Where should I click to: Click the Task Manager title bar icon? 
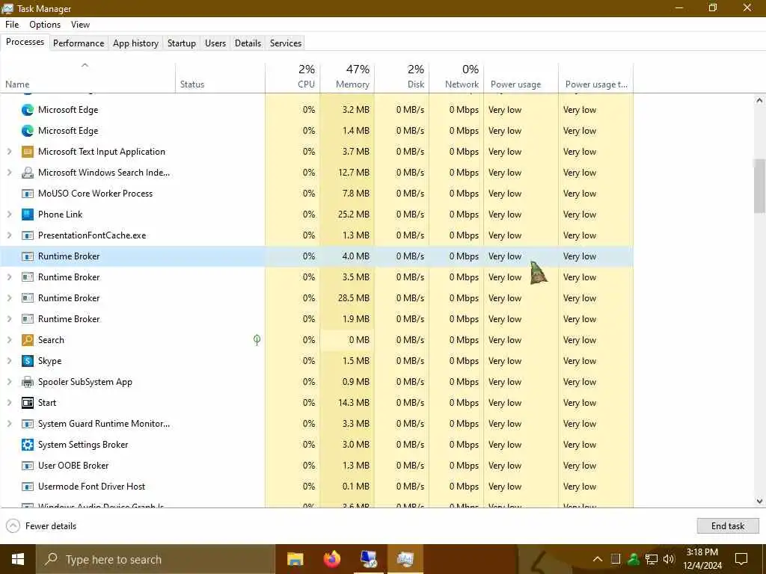click(x=7, y=8)
